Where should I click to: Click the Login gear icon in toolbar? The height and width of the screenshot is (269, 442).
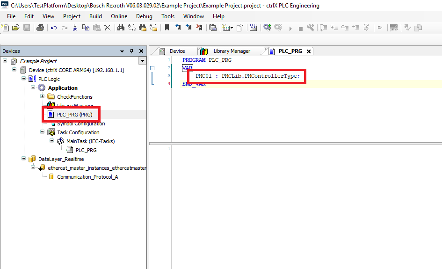(267, 28)
